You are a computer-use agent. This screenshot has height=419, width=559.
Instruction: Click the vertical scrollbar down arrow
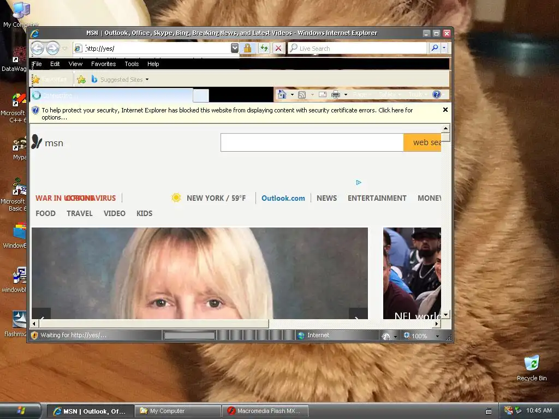point(445,315)
